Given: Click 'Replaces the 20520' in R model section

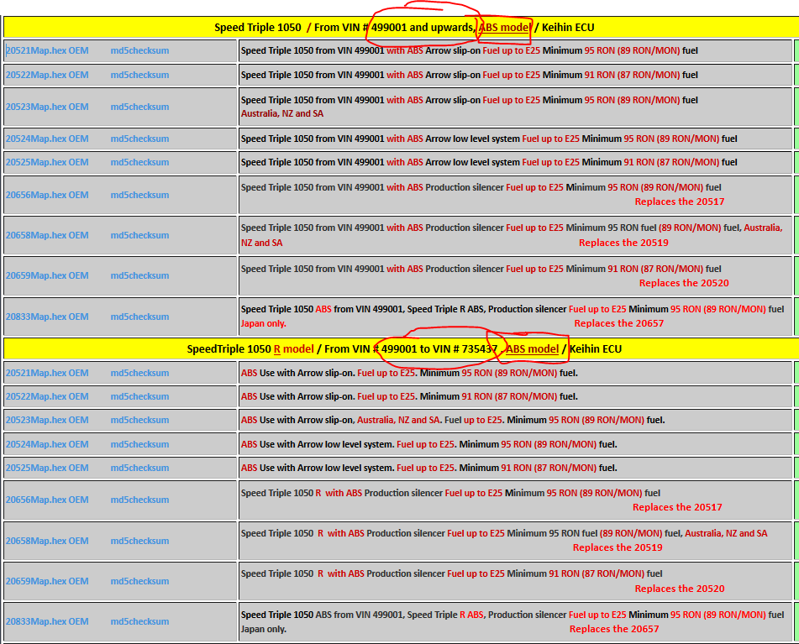Looking at the screenshot, I should (679, 589).
